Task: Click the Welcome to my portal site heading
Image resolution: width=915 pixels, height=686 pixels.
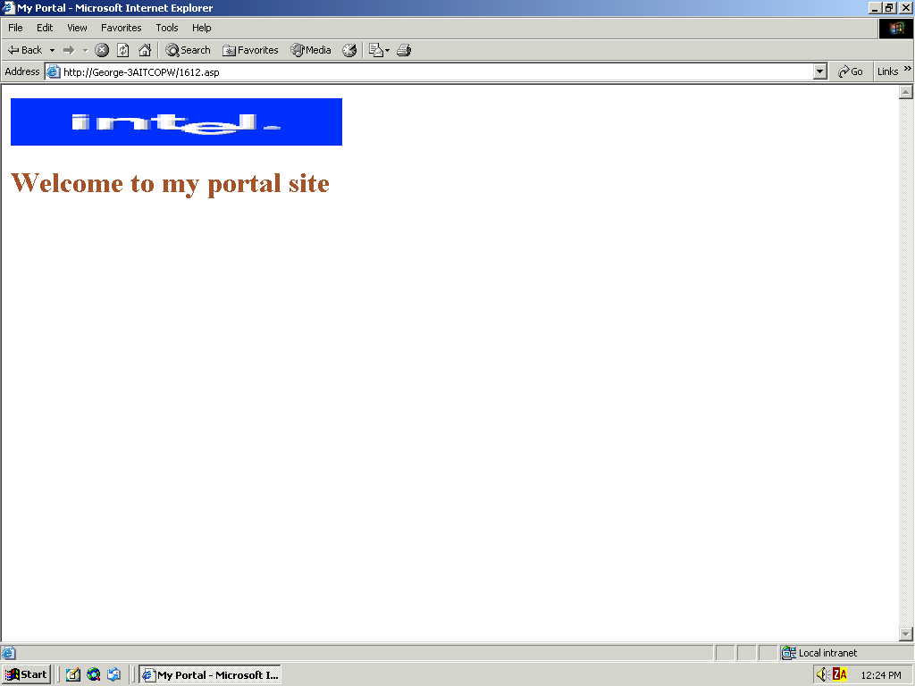Action: [170, 183]
